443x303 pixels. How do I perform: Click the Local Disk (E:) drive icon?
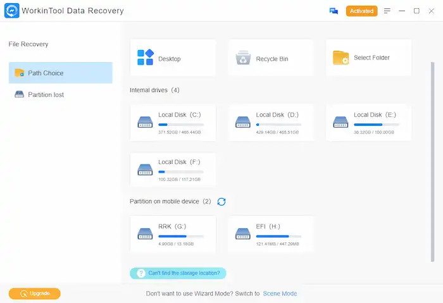[340, 122]
